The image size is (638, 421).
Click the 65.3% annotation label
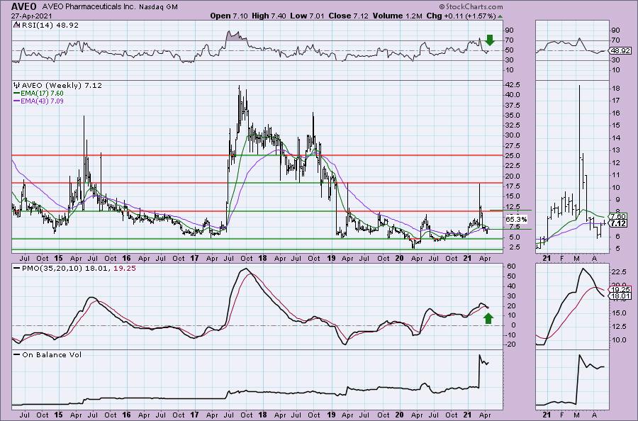(x=516, y=220)
